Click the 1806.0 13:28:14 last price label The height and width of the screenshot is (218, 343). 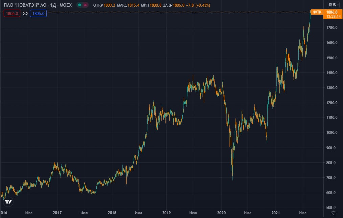point(333,14)
